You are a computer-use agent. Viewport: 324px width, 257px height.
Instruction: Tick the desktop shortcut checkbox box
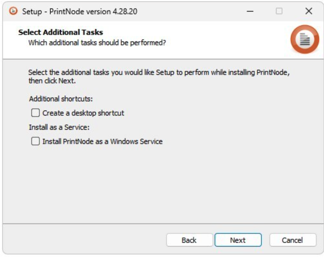(35, 113)
